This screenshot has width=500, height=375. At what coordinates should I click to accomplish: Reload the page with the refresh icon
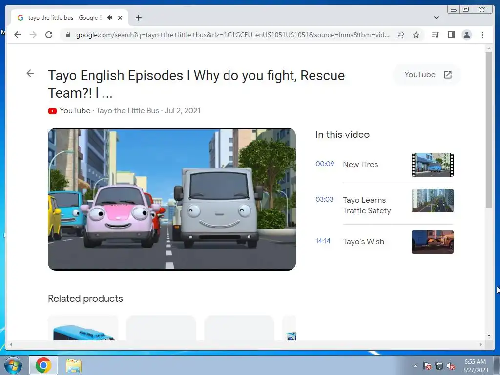(49, 35)
